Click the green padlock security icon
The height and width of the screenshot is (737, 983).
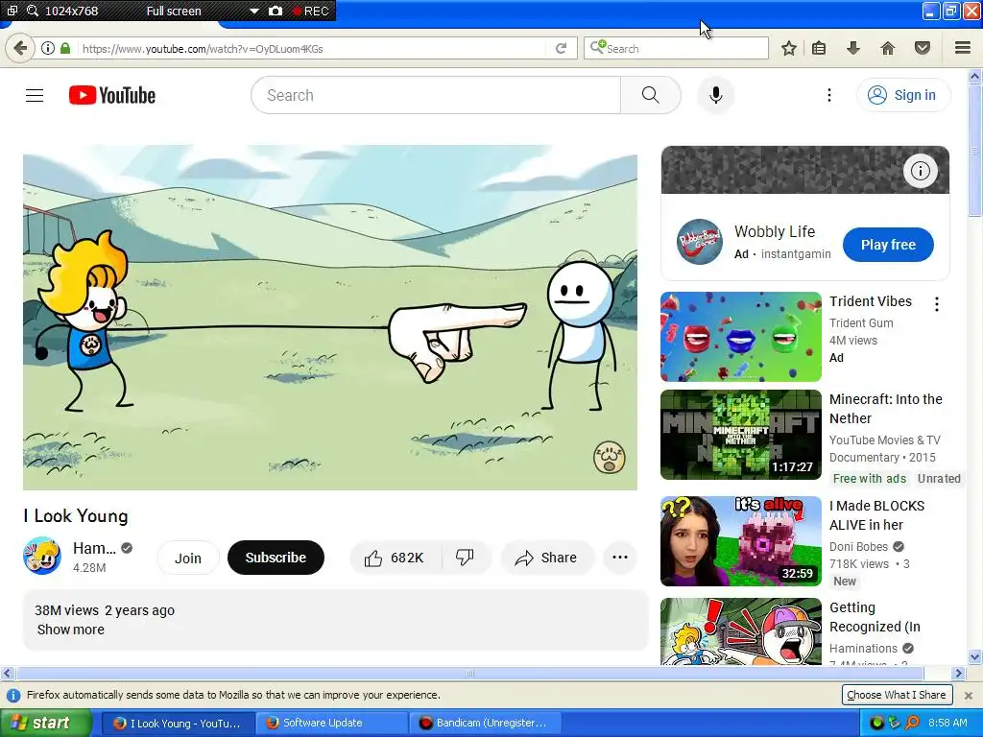click(x=65, y=48)
